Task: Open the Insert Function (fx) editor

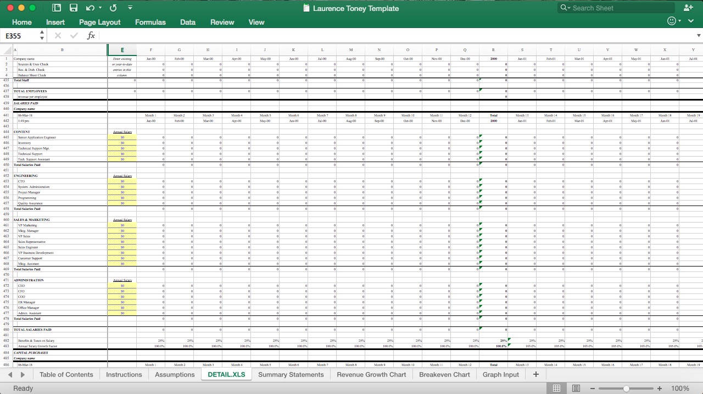Action: click(x=90, y=35)
